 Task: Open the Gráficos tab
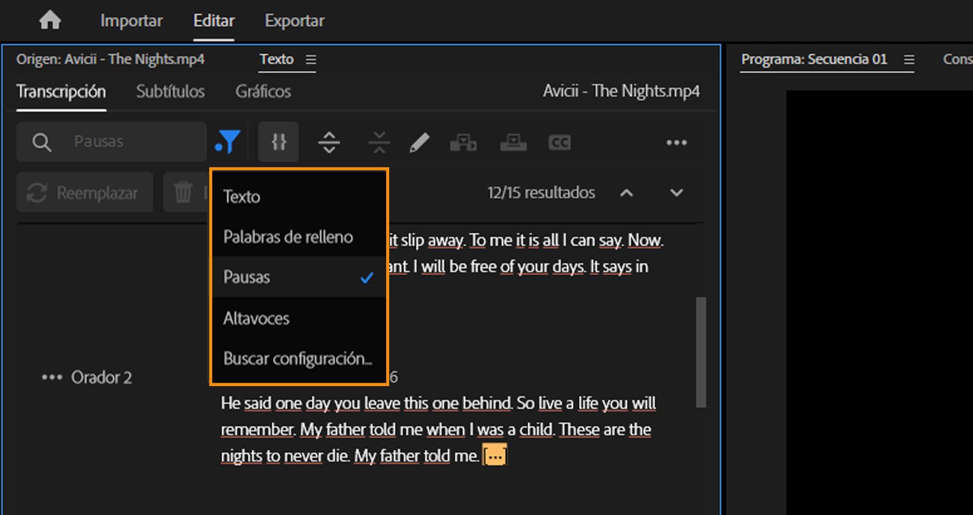(263, 91)
